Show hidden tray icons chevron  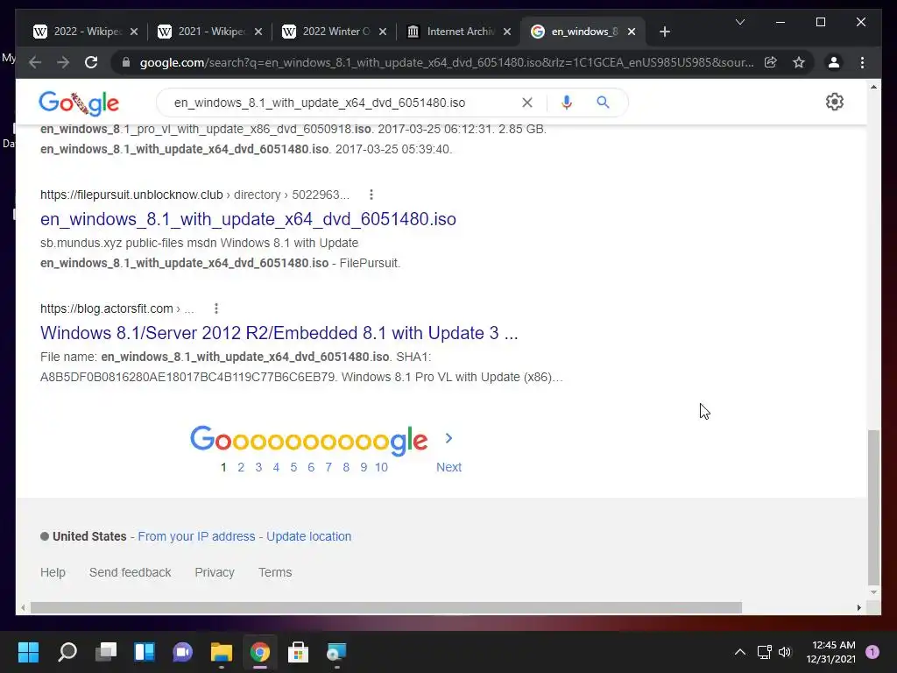pos(739,652)
